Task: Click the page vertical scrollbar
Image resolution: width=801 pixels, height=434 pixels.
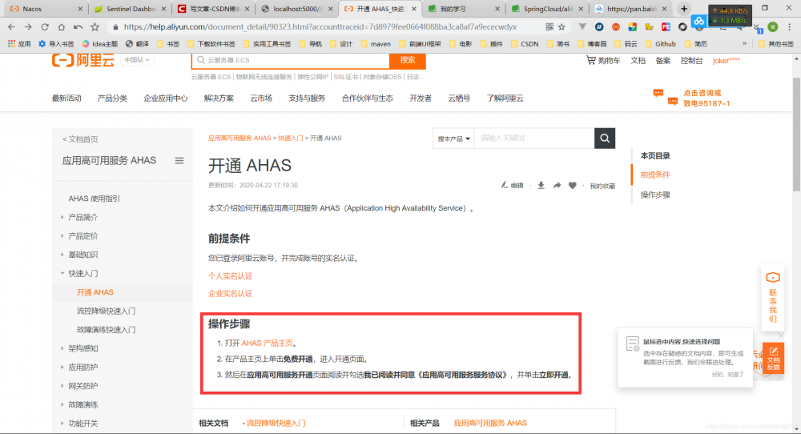Action: pos(796,135)
